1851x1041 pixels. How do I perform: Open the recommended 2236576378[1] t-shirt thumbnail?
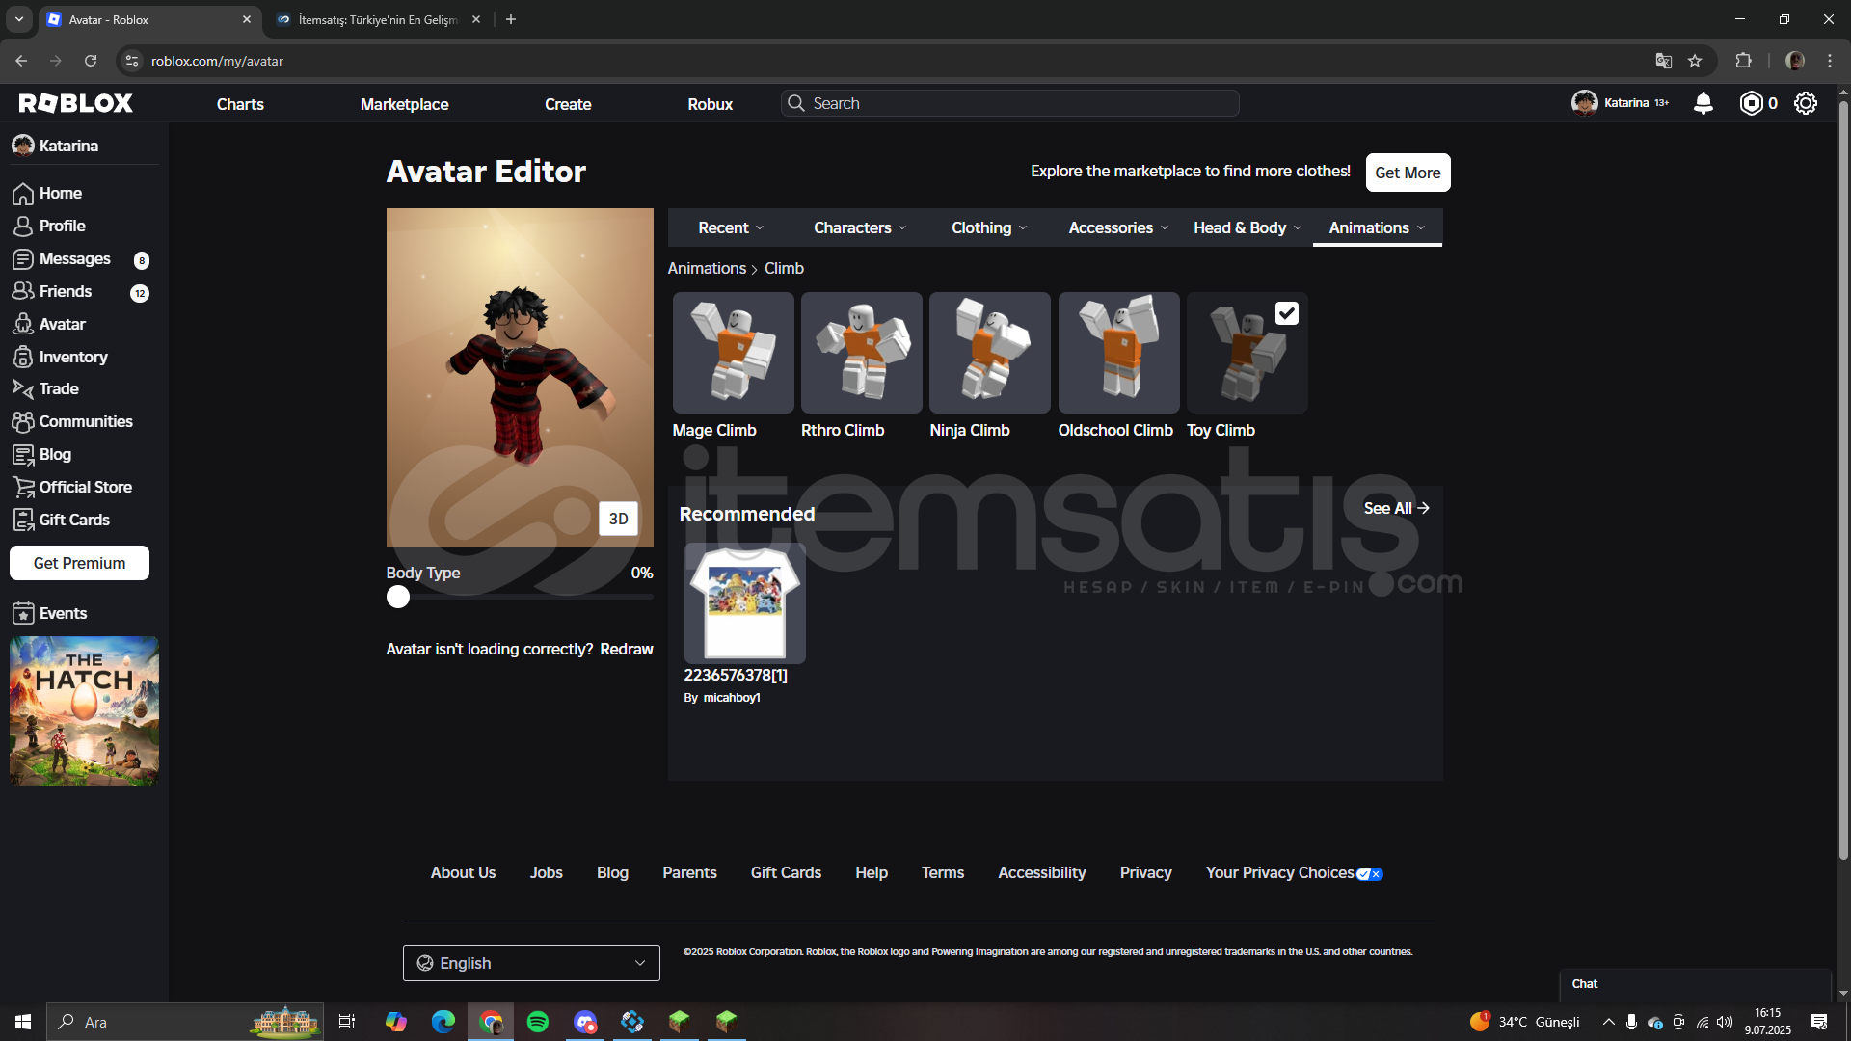pyautogui.click(x=744, y=603)
